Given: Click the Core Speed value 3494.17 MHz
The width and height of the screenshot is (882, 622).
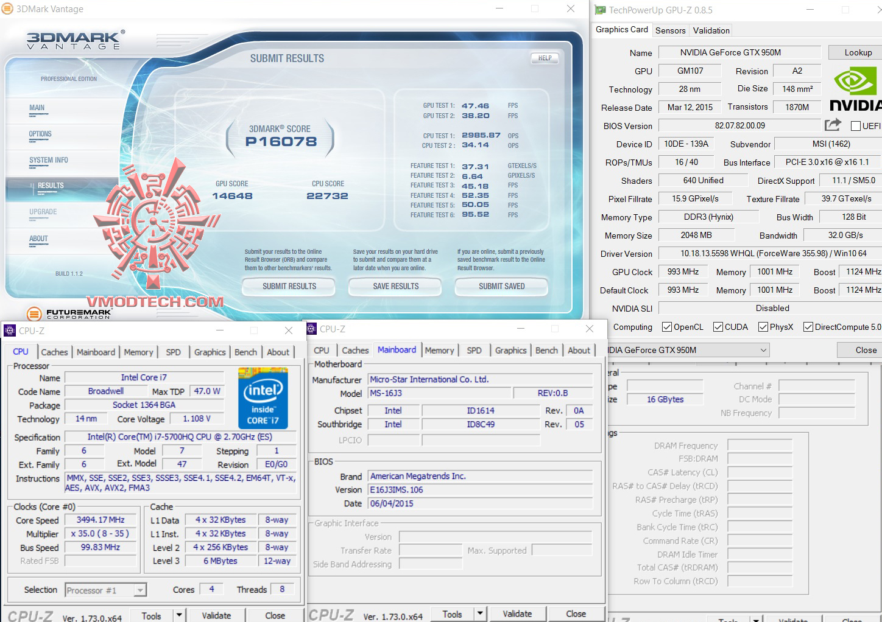Looking at the screenshot, I should 101,520.
